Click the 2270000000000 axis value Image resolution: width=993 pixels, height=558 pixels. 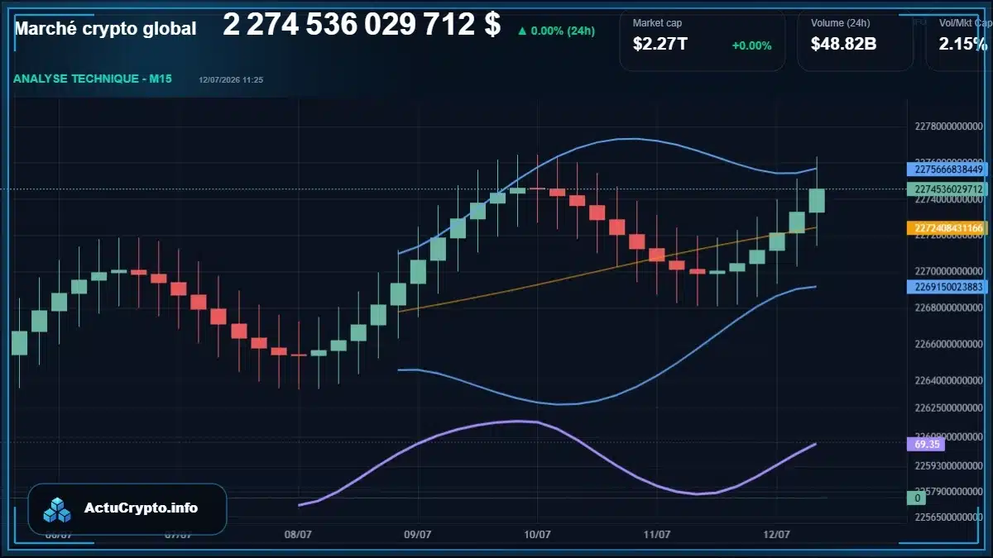948,272
